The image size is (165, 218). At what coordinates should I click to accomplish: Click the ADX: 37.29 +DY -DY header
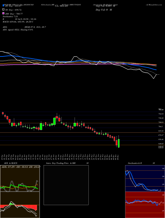tap(21, 167)
